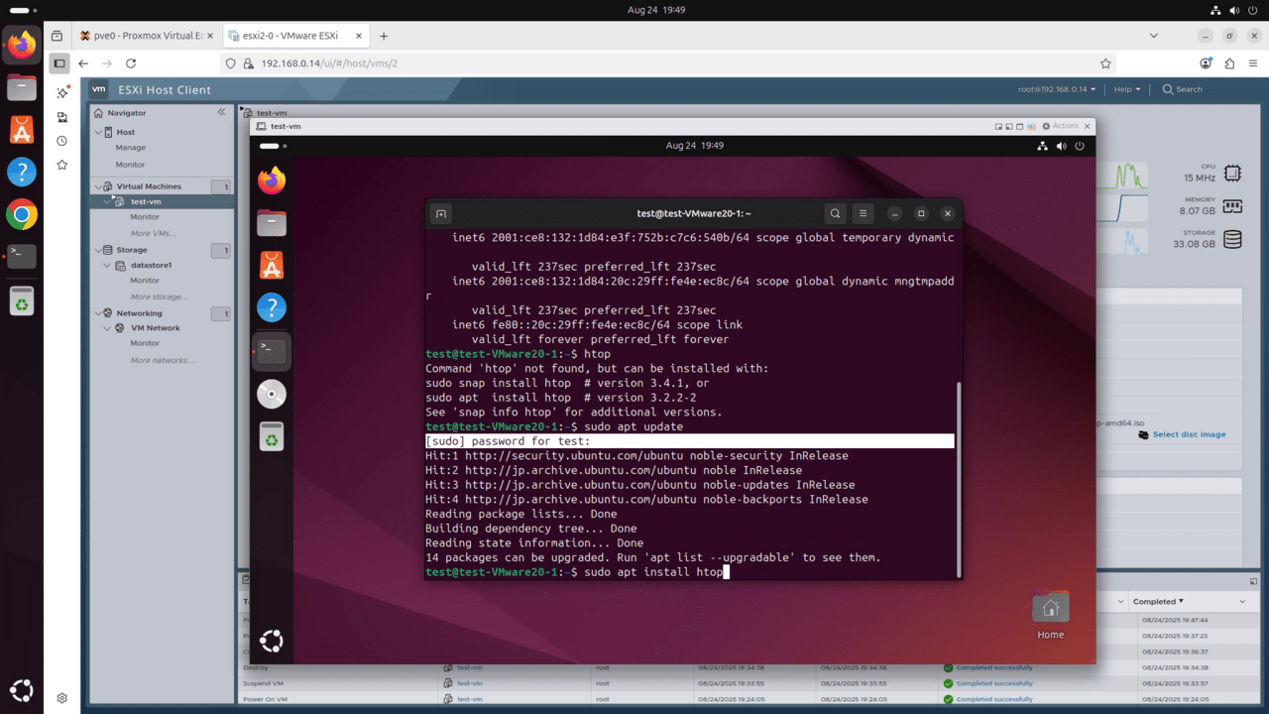This screenshot has height=714, width=1269.
Task: Click the VM guest volume icon
Action: (1062, 146)
